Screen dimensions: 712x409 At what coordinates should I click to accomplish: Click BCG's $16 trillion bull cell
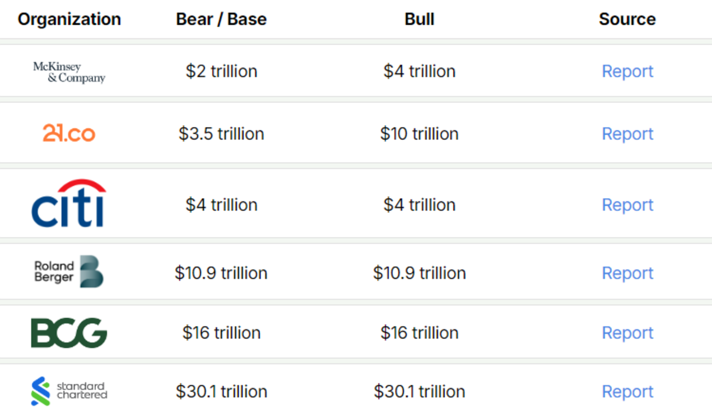[419, 333]
